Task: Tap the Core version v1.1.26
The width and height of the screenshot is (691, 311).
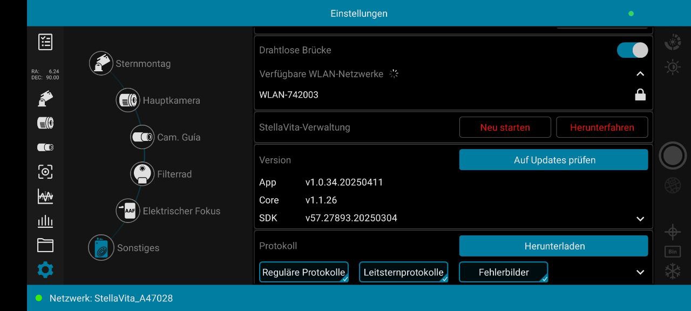Action: coord(321,200)
